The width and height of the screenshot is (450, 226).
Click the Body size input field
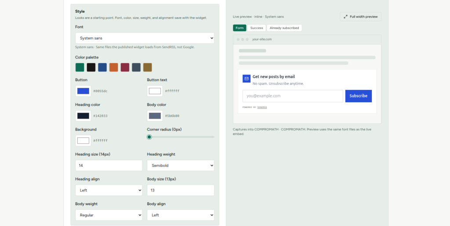pyautogui.click(x=181, y=190)
